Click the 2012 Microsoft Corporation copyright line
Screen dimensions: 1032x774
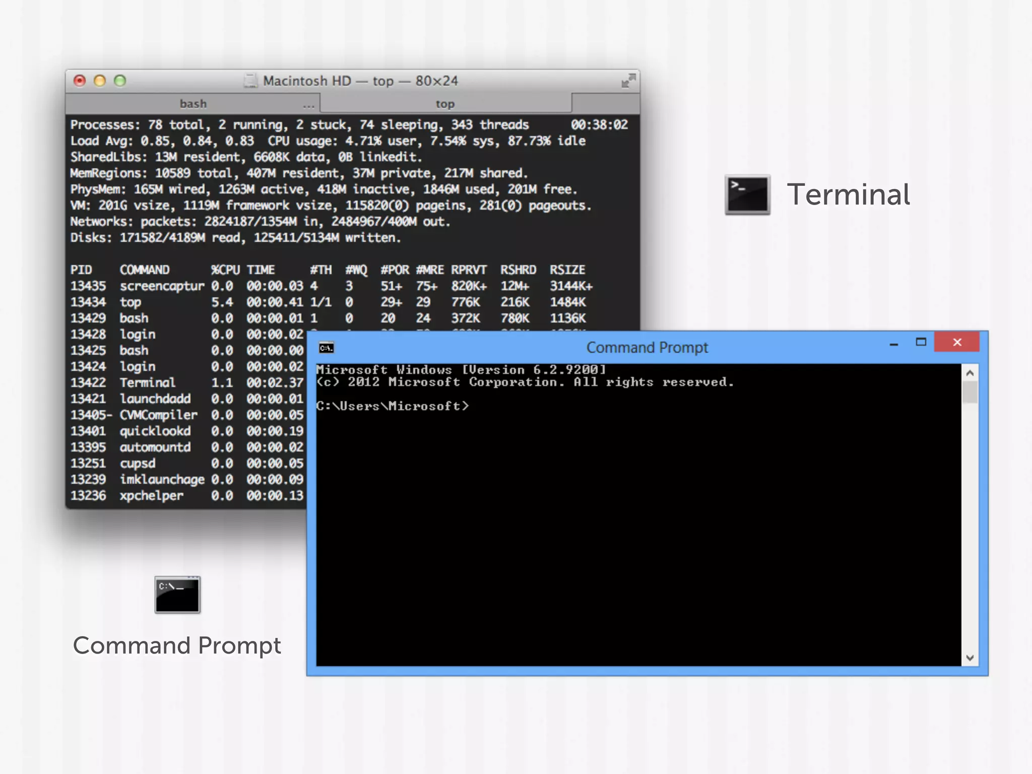tap(526, 382)
